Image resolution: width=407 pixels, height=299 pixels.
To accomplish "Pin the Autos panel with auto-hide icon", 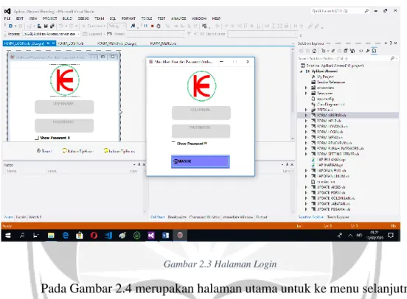I will [x=139, y=164].
